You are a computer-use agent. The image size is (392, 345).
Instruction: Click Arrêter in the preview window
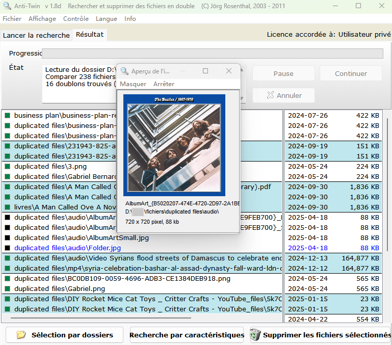point(164,84)
